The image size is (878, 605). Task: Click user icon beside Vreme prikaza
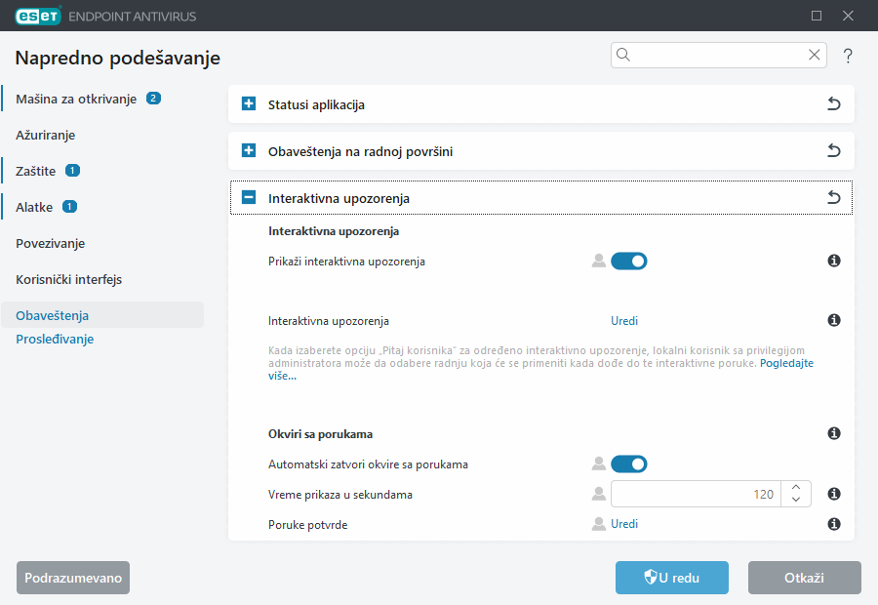(599, 494)
